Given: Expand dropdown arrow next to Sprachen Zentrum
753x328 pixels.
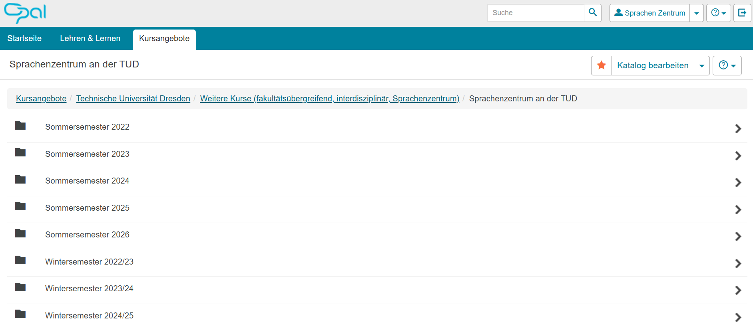Looking at the screenshot, I should (697, 13).
